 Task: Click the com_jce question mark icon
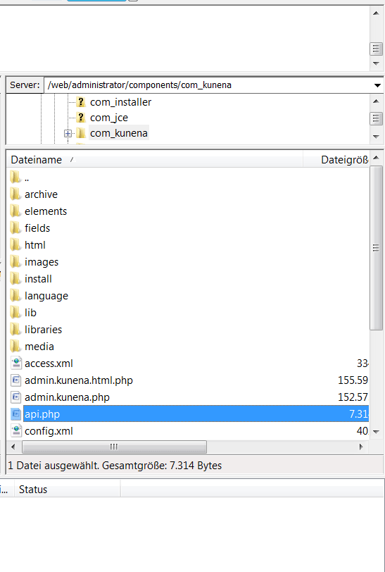[81, 118]
